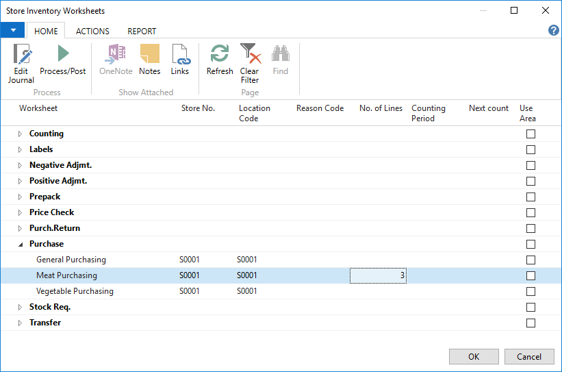Check the Use Area box for Transfer
562x372 pixels.
coord(531,323)
